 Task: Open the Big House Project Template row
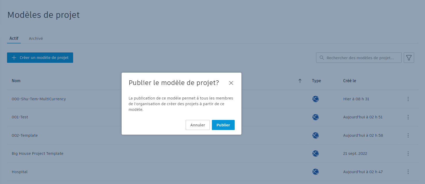213,154
